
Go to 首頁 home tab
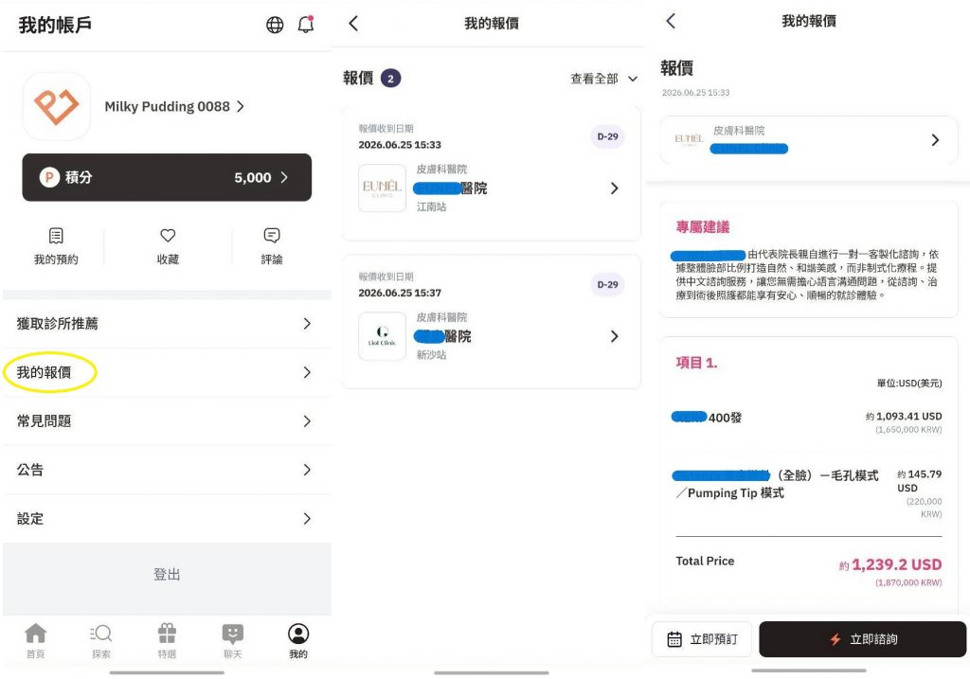tap(35, 641)
